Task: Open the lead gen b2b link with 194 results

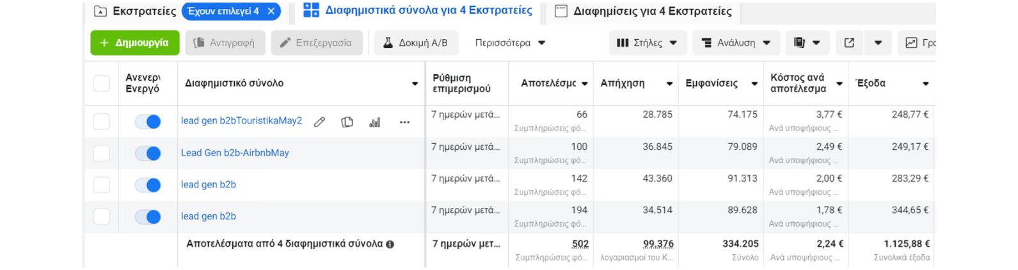Action: click(209, 216)
